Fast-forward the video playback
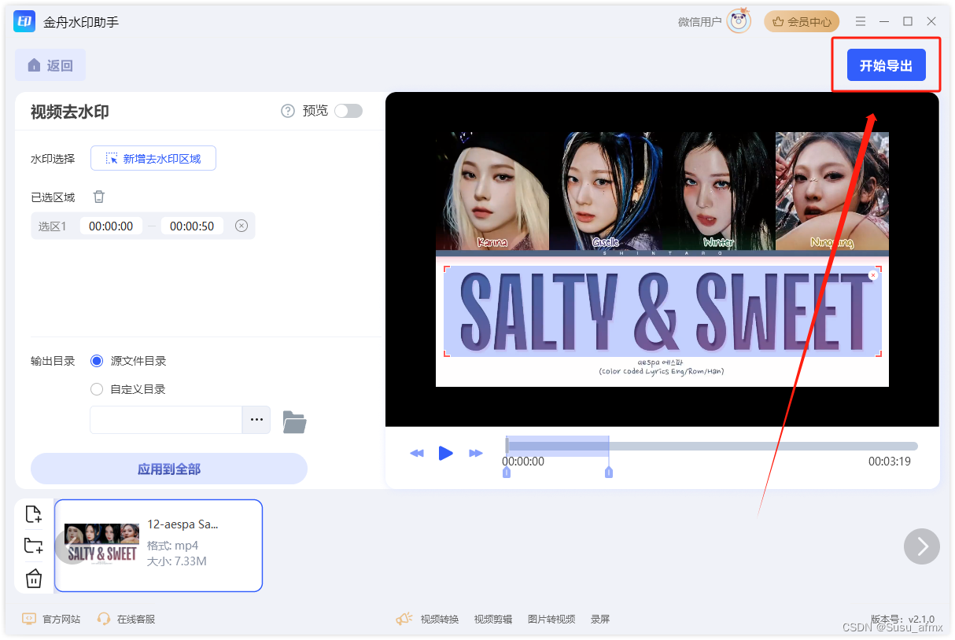 click(475, 453)
